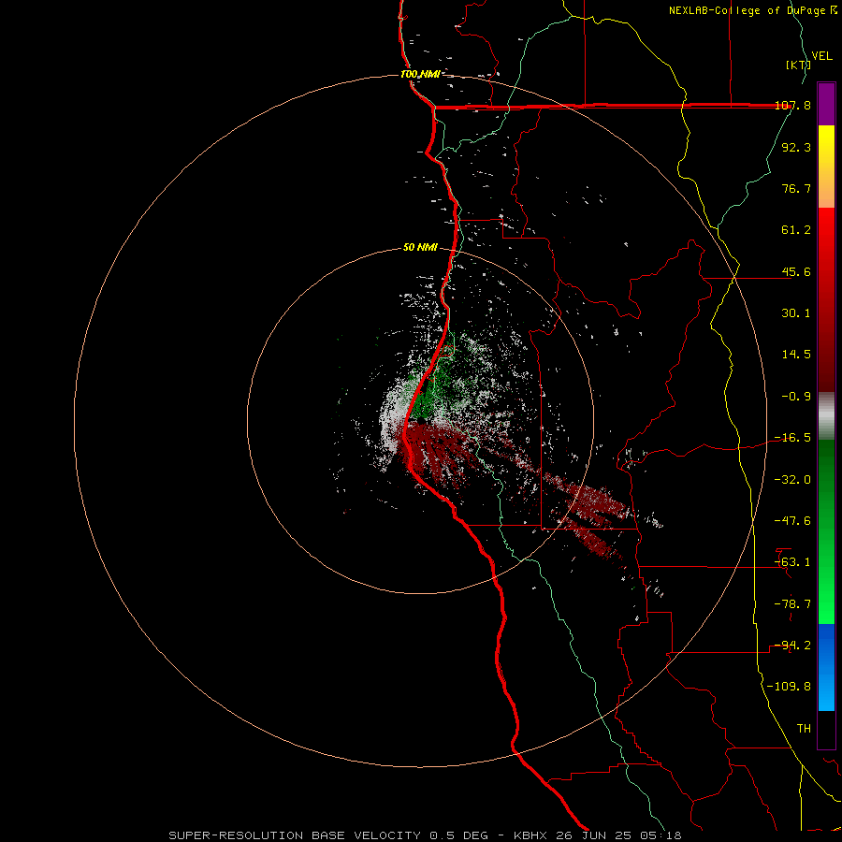Click the -16.5 velocity scale value

[792, 438]
